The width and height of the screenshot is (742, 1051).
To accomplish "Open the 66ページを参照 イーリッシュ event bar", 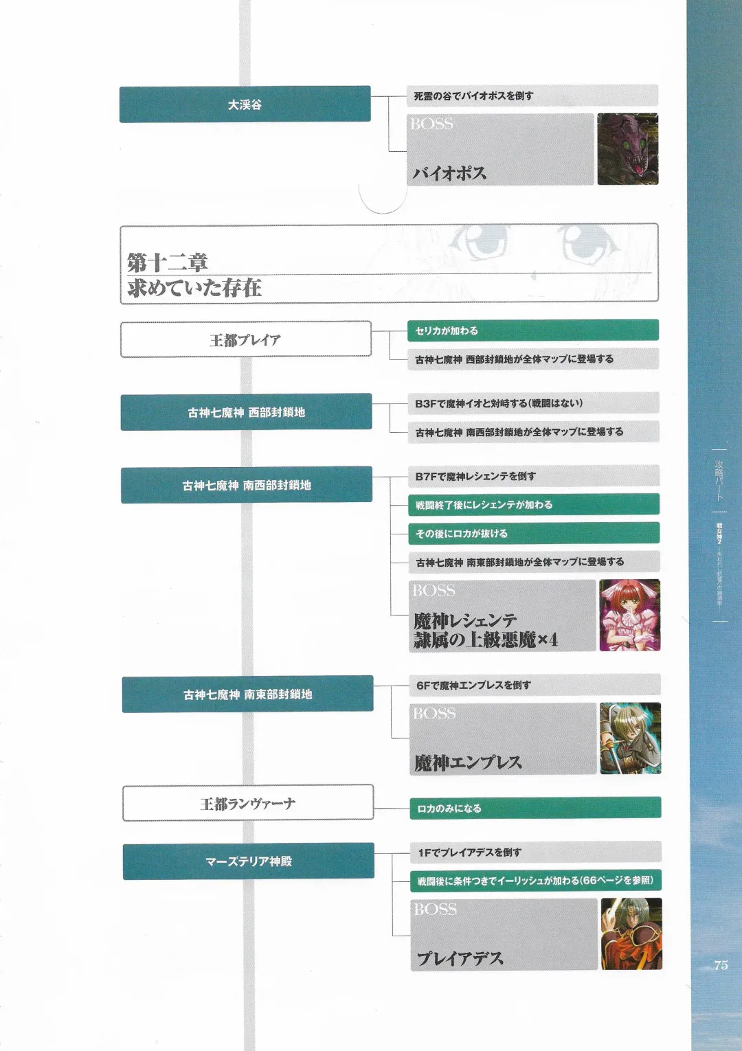I will [x=535, y=881].
